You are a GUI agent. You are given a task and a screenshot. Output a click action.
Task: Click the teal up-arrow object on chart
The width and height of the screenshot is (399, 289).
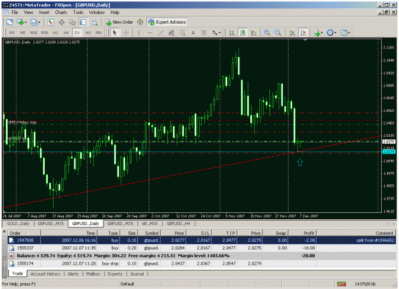pyautogui.click(x=300, y=162)
